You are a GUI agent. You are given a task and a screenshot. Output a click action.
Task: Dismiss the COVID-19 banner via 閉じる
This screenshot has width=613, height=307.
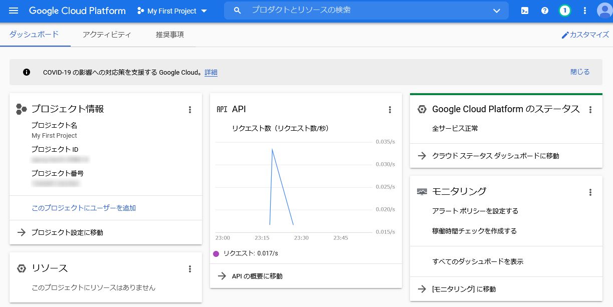[580, 72]
